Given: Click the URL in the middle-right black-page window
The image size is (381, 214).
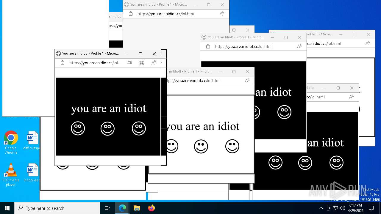Looking at the screenshot, I should coord(244,46).
